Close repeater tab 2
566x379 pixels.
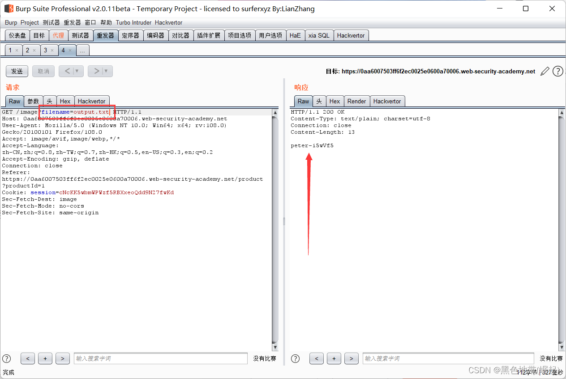coord(34,51)
